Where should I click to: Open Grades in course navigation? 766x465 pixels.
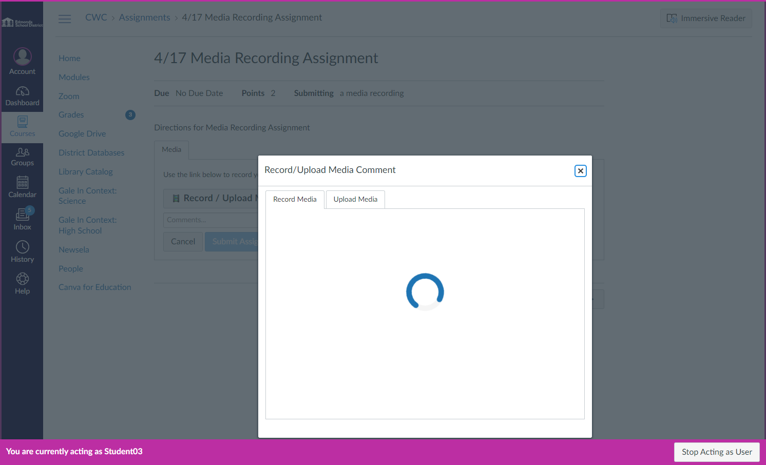pyautogui.click(x=71, y=115)
